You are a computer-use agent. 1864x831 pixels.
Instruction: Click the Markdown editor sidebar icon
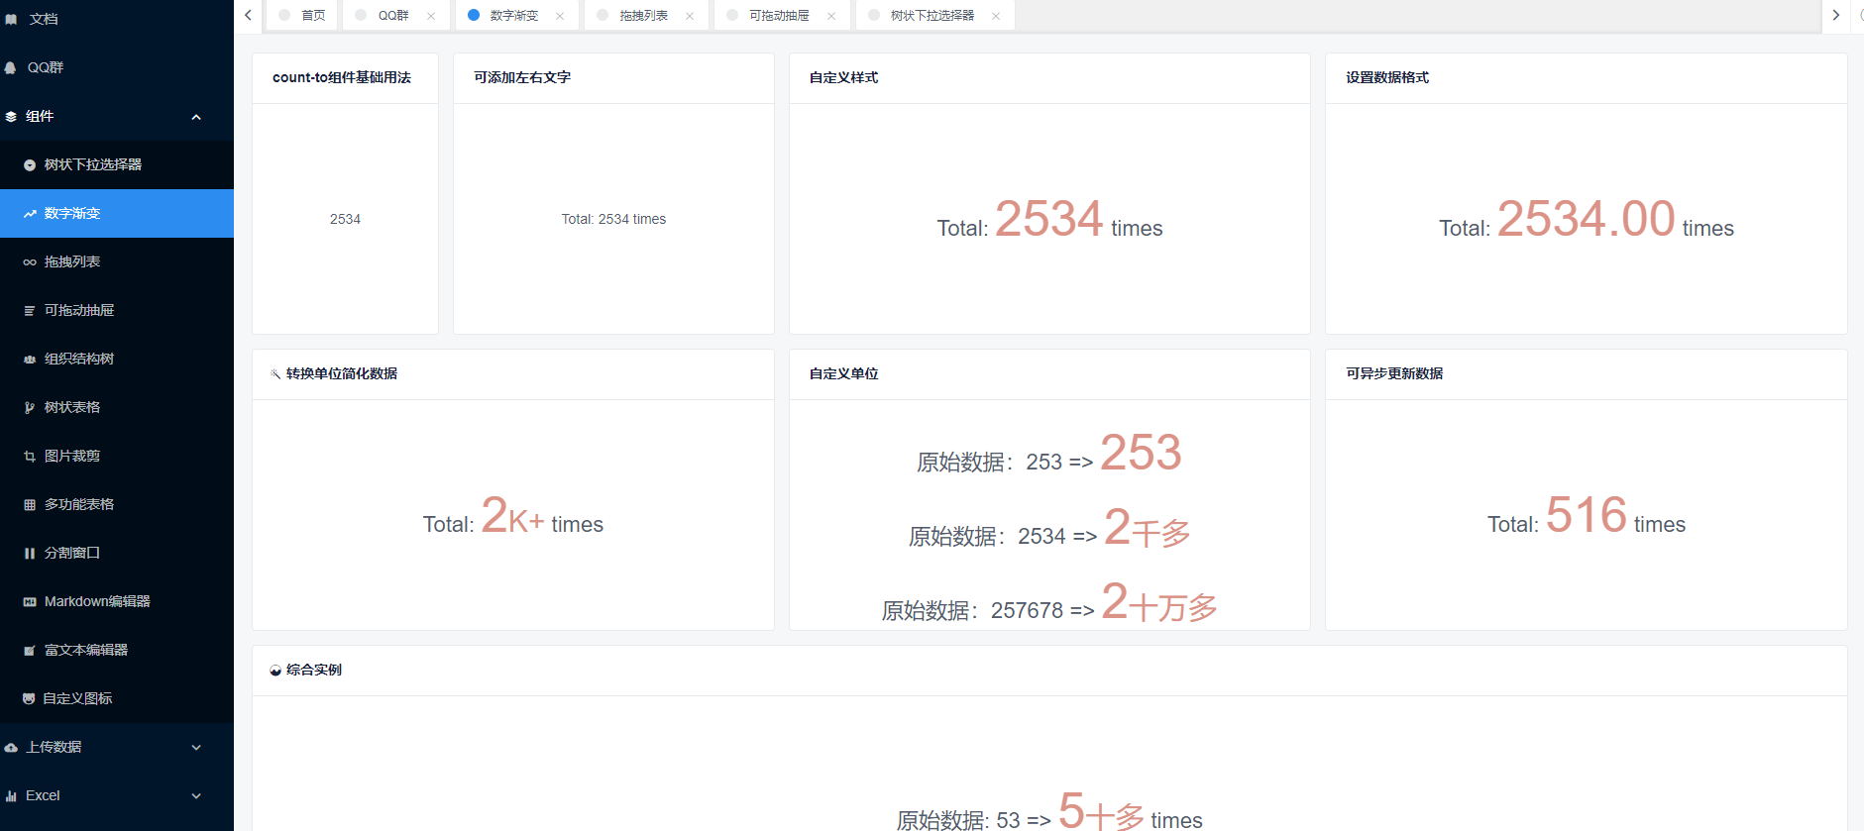[30, 602]
